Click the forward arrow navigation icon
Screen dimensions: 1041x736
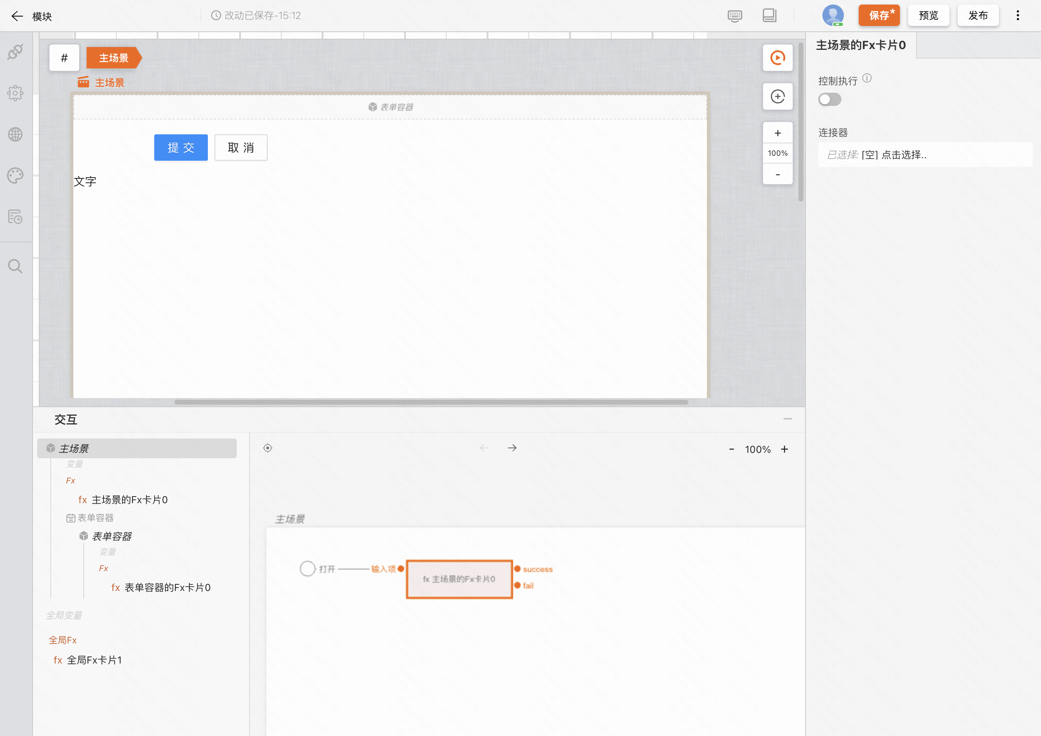click(x=513, y=448)
